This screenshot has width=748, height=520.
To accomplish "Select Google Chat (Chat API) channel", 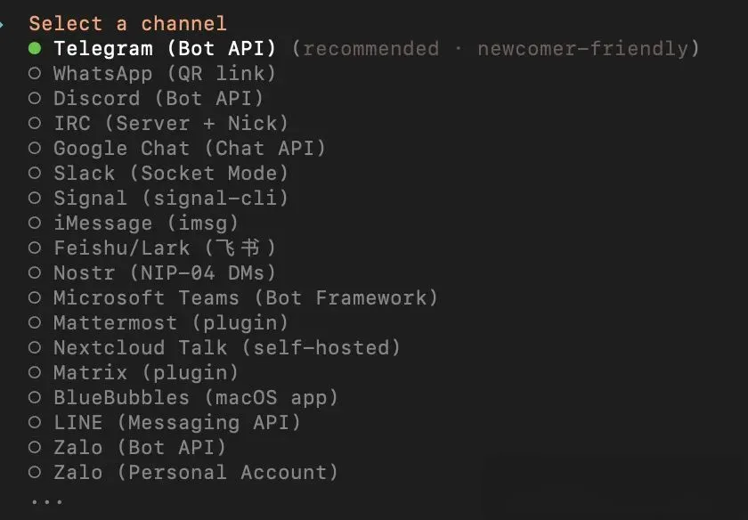I will click(x=35, y=148).
